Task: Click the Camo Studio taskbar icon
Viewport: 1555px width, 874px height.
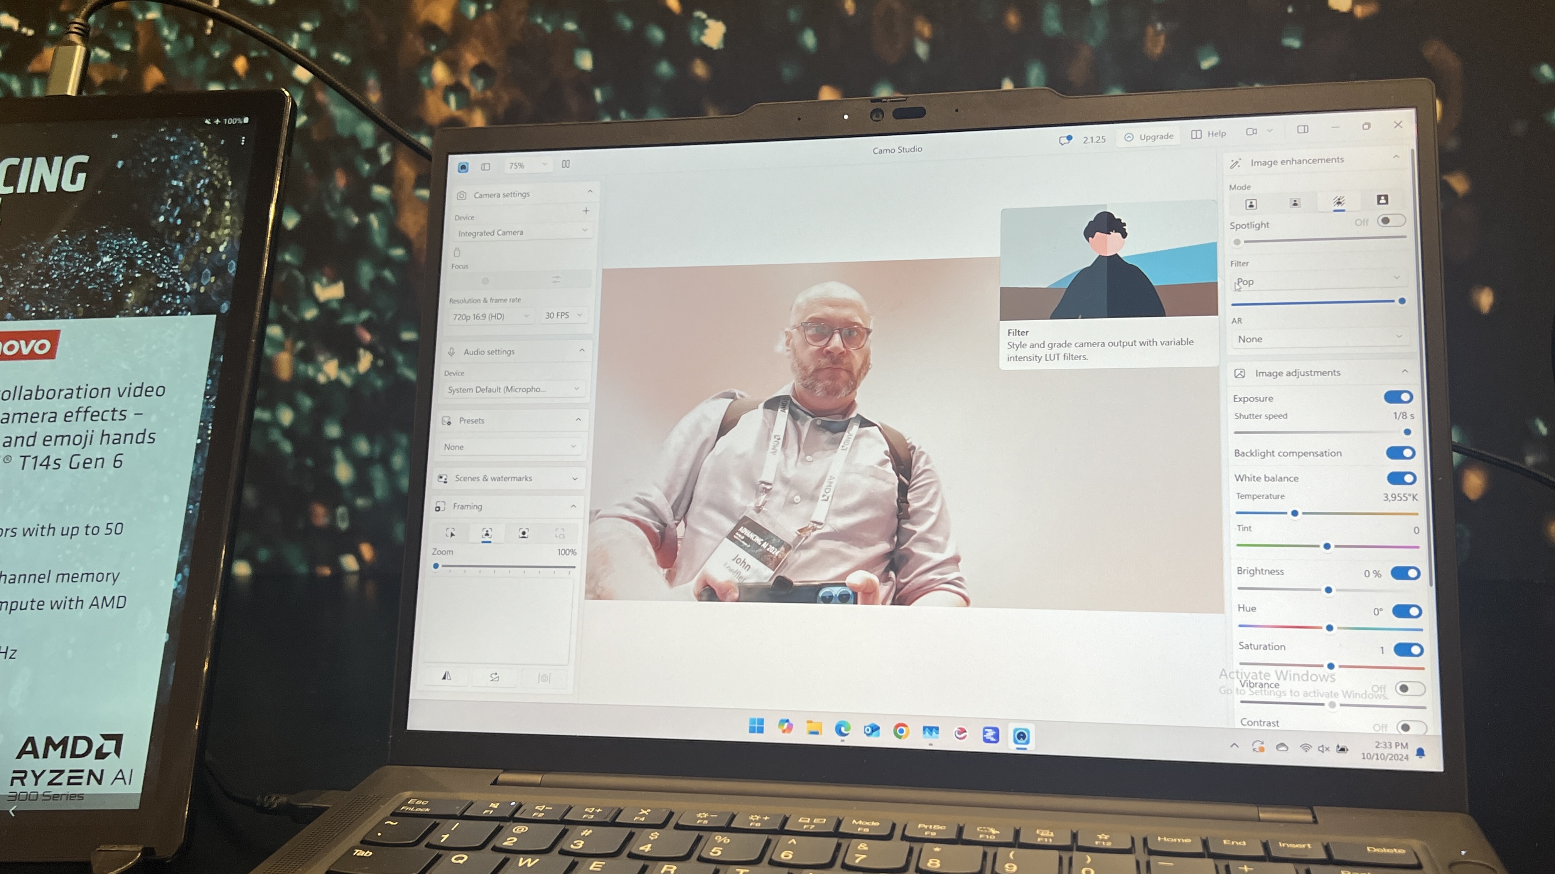Action: (1022, 734)
